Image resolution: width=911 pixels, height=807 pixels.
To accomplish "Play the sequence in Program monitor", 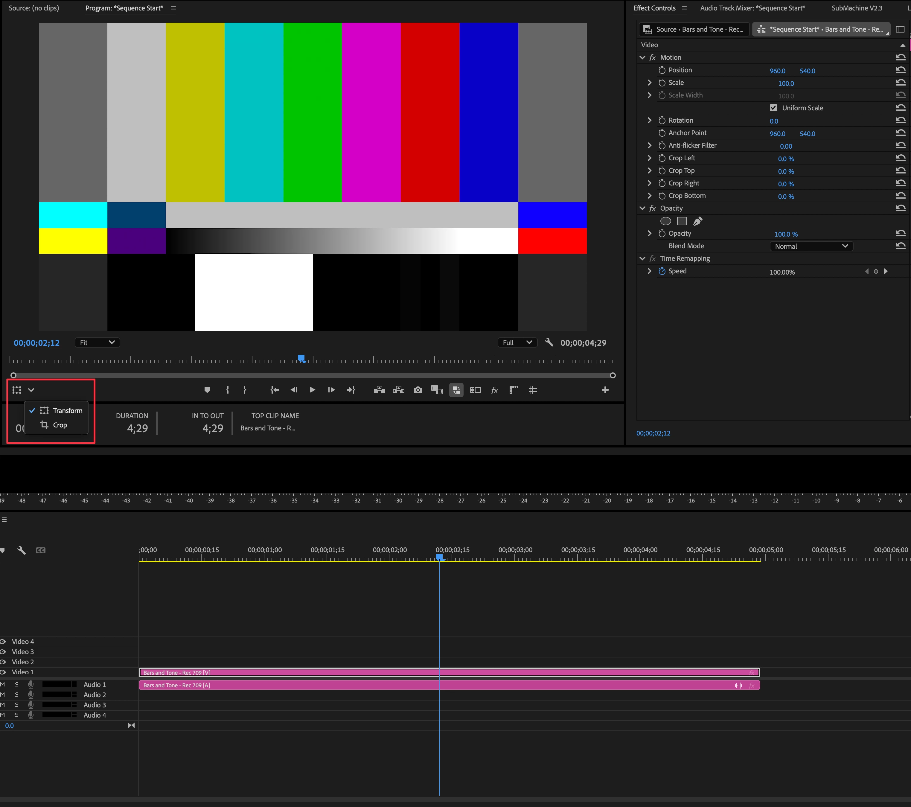I will pyautogui.click(x=312, y=390).
